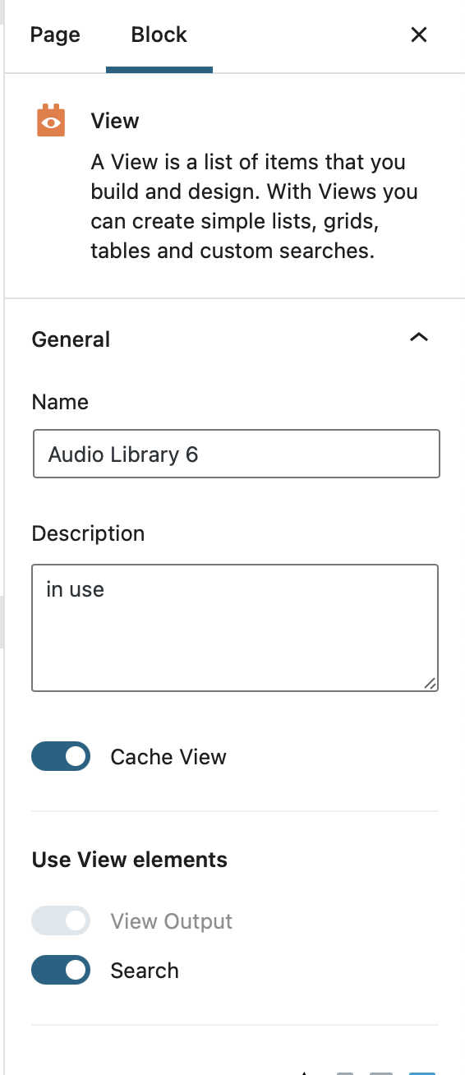
Task: Disable the Cache View toggle
Action: click(61, 757)
